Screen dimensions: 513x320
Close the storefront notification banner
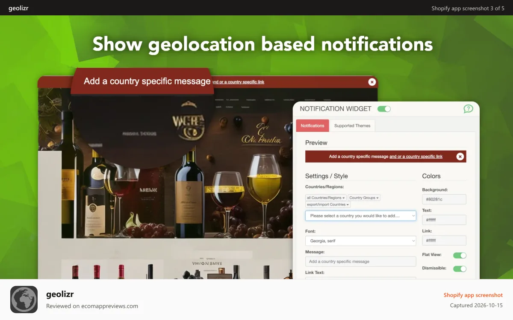click(x=372, y=82)
